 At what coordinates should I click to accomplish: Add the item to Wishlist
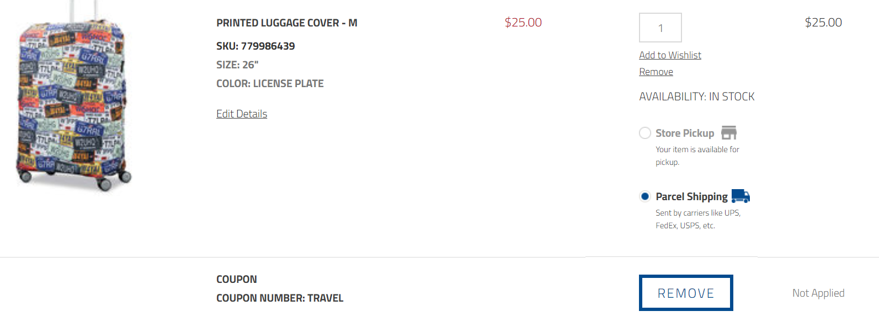pyautogui.click(x=670, y=55)
